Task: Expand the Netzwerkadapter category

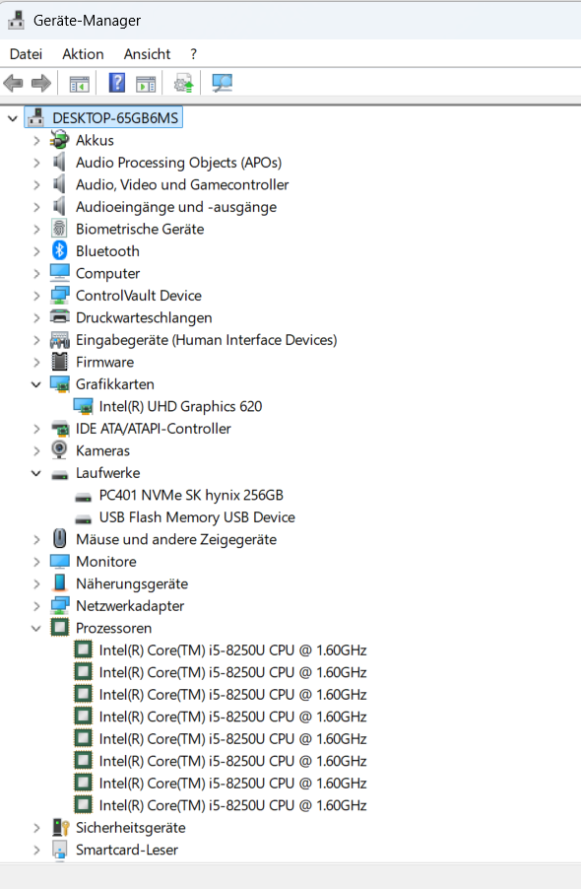Action: click(x=36, y=606)
